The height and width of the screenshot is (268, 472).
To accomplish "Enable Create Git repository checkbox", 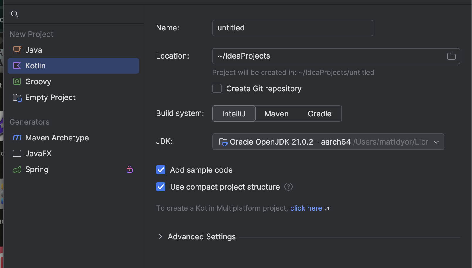I will (217, 88).
